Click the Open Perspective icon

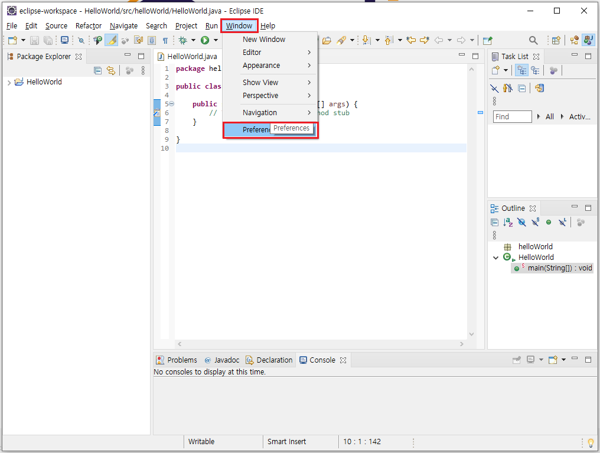pyautogui.click(x=556, y=40)
